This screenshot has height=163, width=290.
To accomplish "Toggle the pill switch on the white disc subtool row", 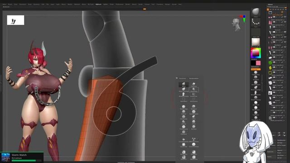I will pos(274,58).
